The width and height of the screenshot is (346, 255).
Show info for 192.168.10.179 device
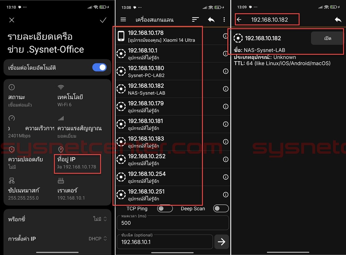coord(225,106)
